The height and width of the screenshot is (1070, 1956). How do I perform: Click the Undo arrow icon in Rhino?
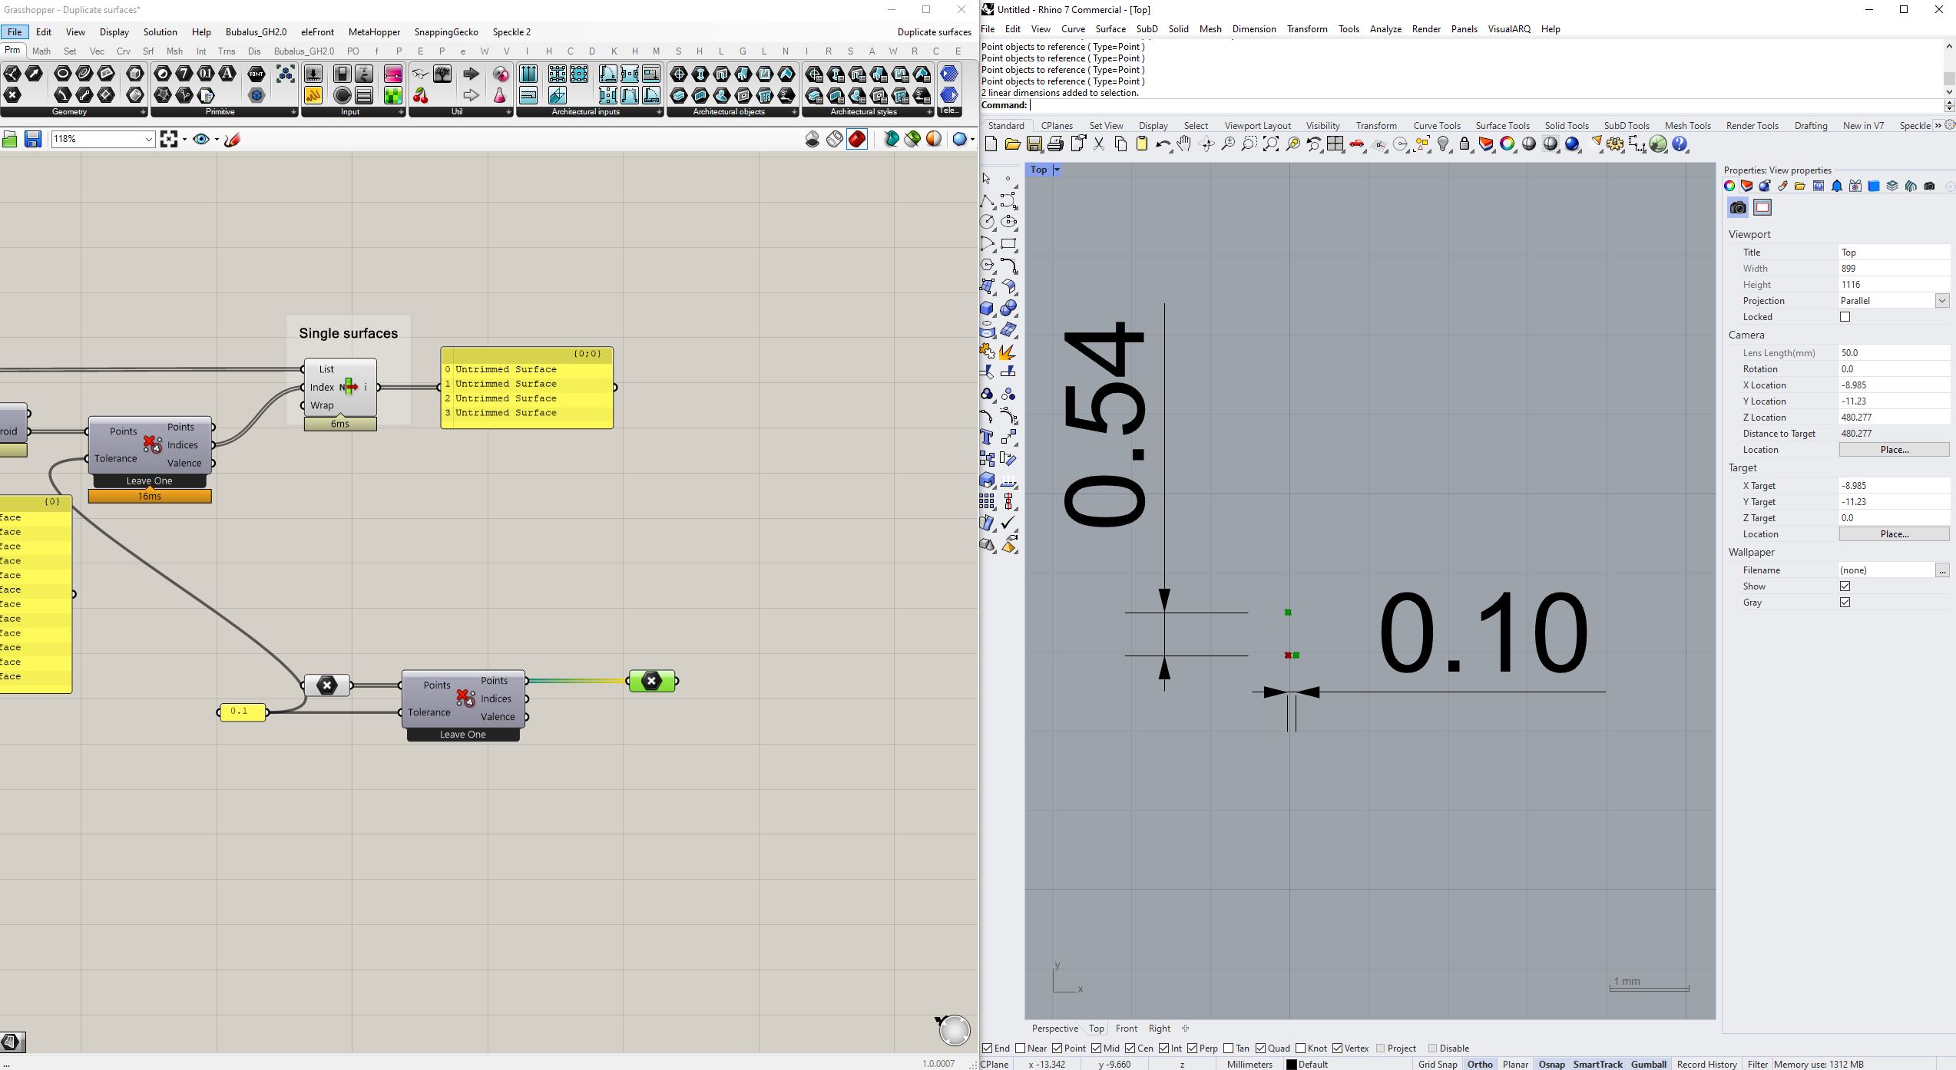(1163, 144)
